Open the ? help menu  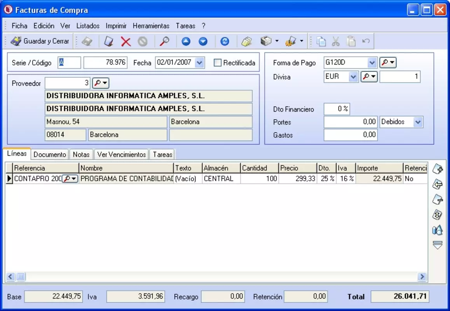click(204, 26)
